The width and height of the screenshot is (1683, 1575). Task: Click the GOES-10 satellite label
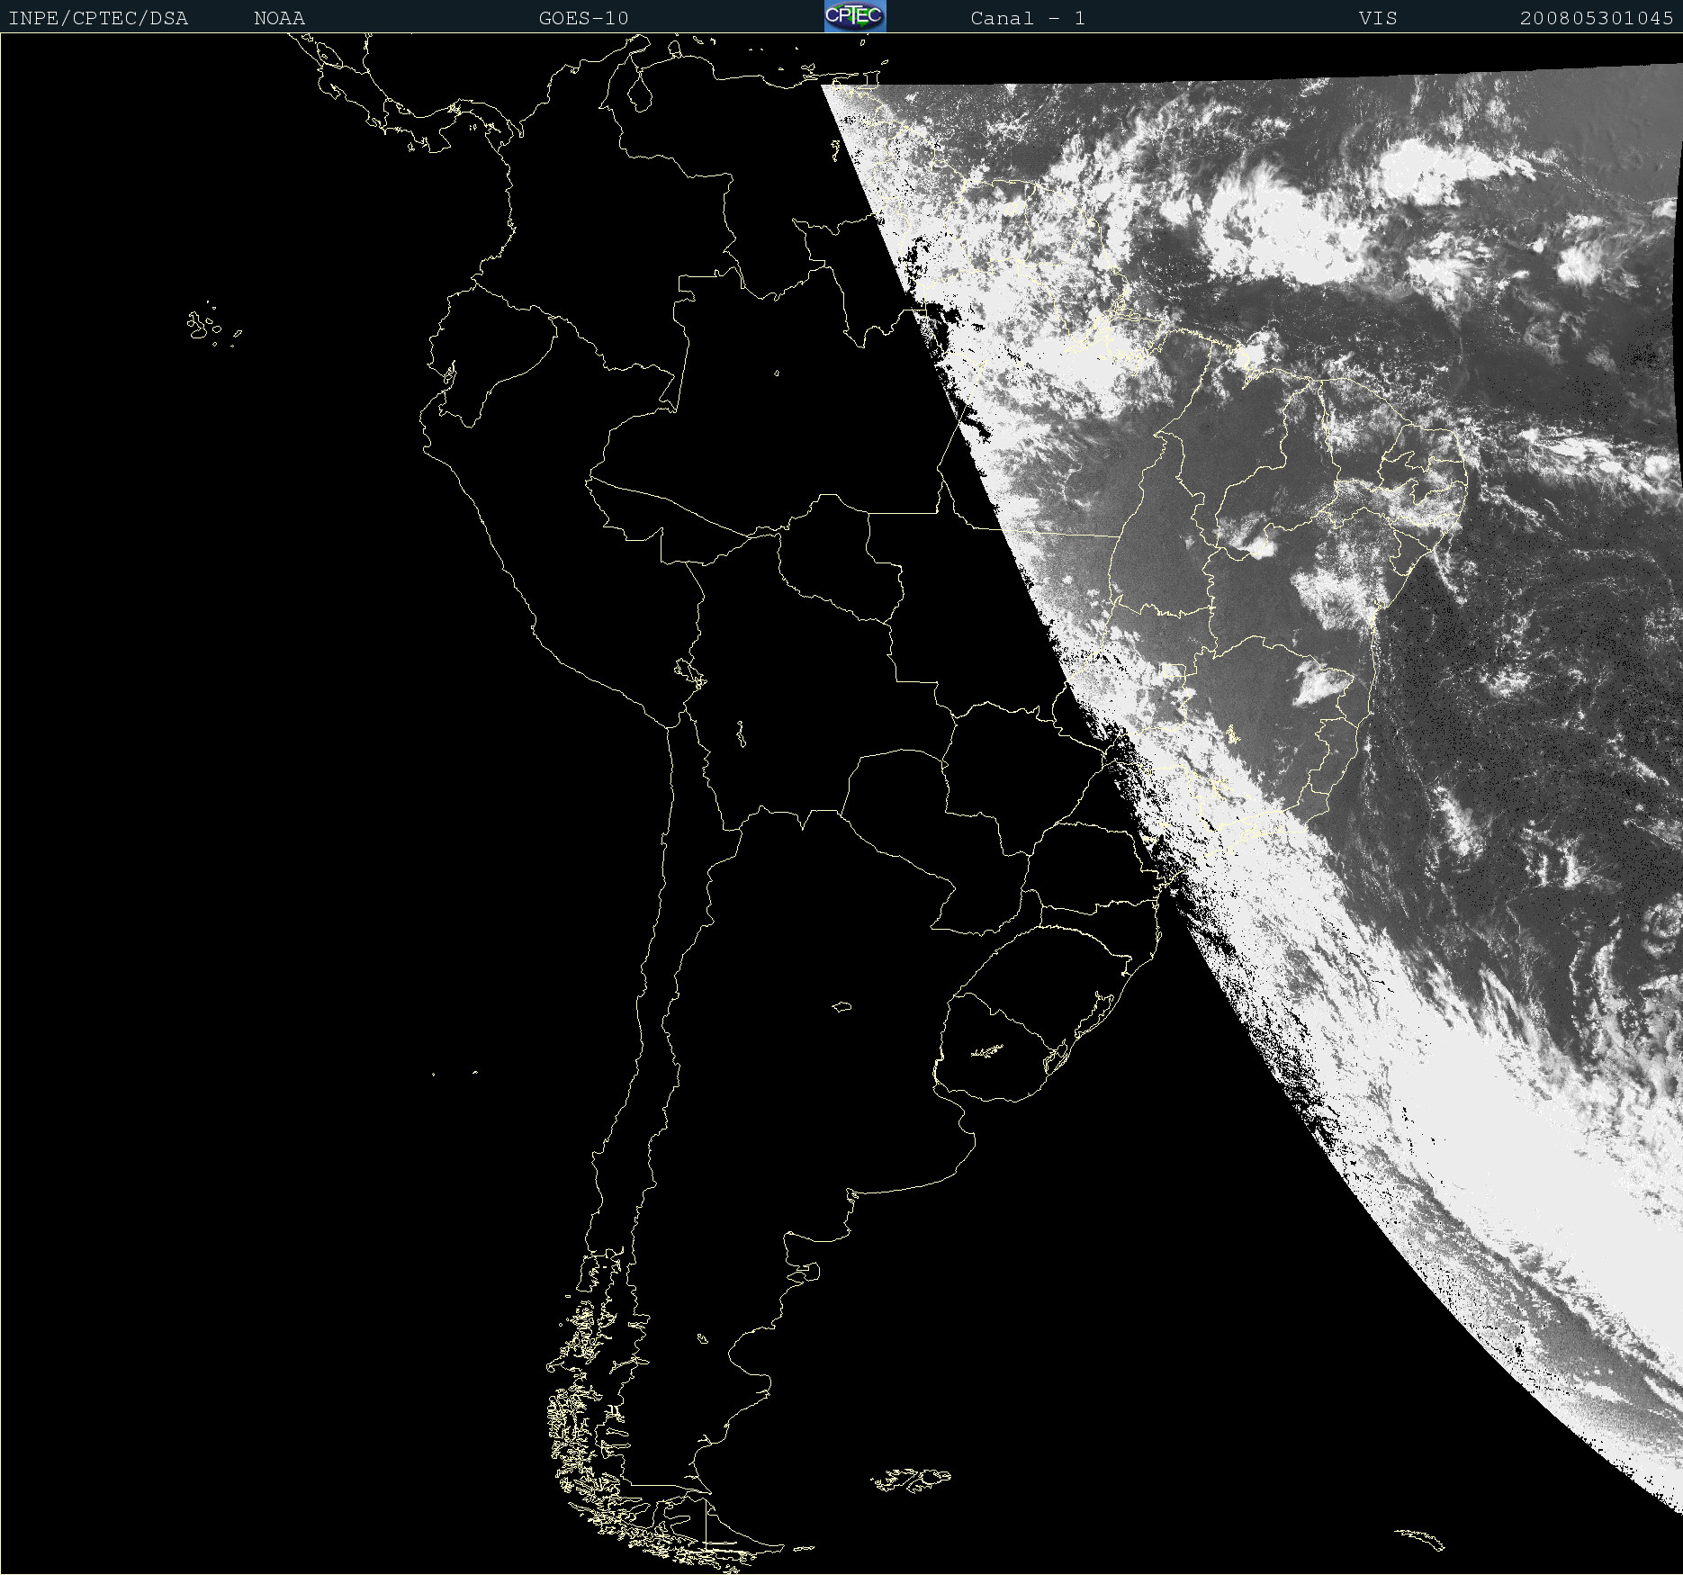coord(583,18)
